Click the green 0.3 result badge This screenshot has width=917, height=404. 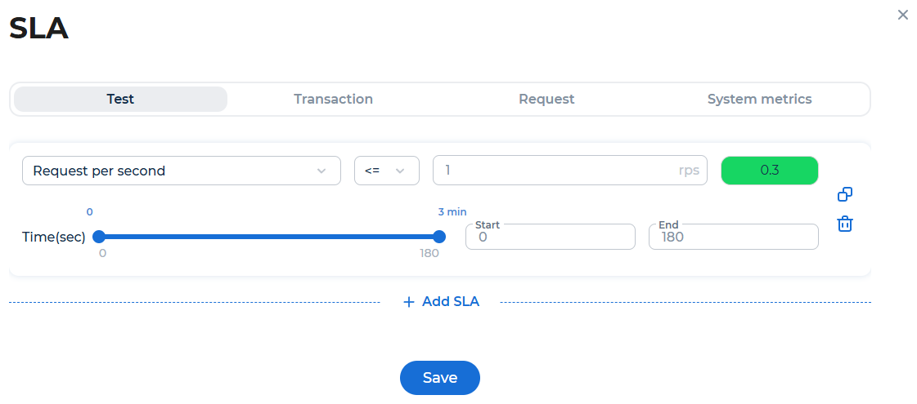770,171
